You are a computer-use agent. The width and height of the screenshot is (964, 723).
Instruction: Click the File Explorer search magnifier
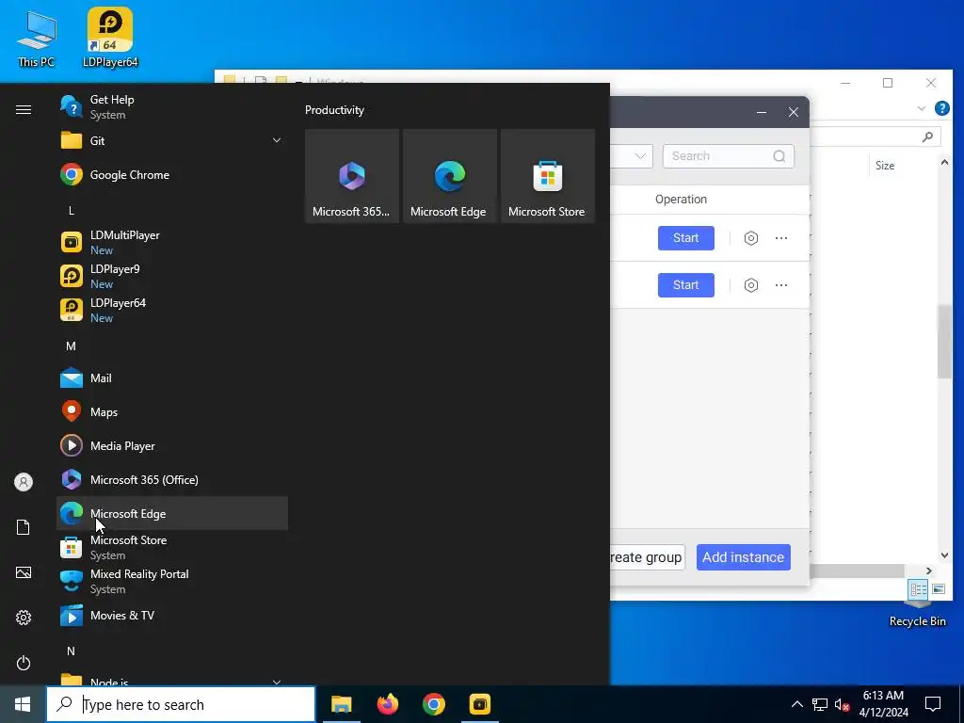(x=927, y=137)
